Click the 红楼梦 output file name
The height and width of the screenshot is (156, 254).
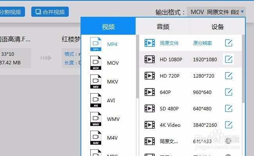coord(71,39)
